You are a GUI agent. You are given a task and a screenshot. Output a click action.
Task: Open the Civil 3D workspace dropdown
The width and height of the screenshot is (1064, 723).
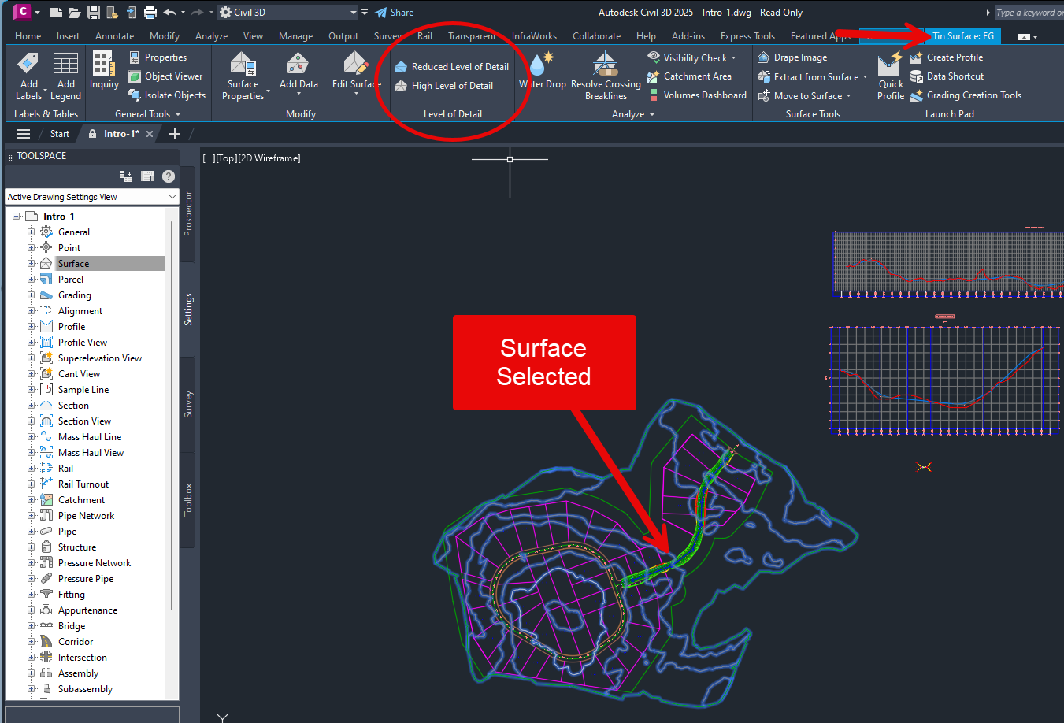[x=288, y=13]
